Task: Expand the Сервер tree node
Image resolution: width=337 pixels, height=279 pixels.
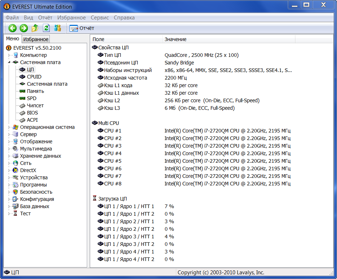Action: pos(9,134)
